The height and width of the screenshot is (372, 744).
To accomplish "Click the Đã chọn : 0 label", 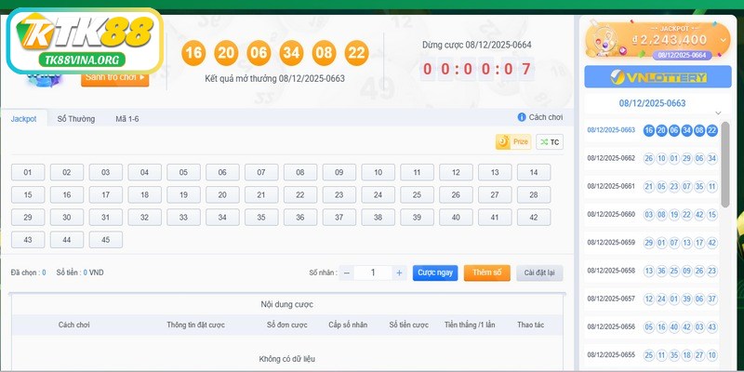I will [x=29, y=272].
